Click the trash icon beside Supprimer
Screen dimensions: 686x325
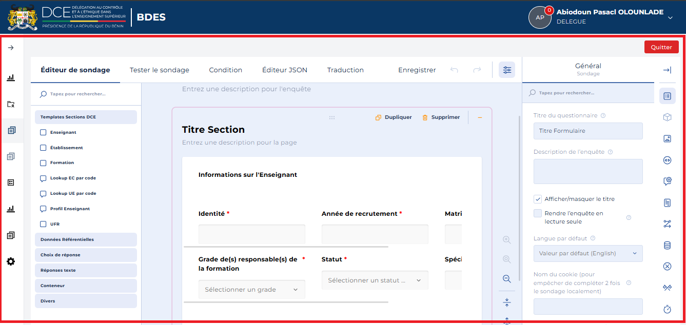[425, 117]
